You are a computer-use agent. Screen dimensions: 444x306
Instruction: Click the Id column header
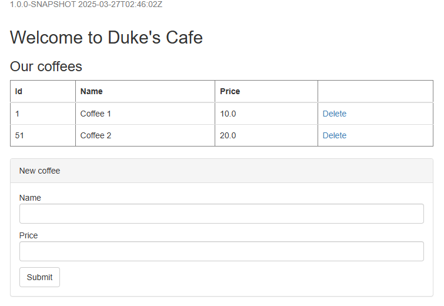[x=19, y=91]
